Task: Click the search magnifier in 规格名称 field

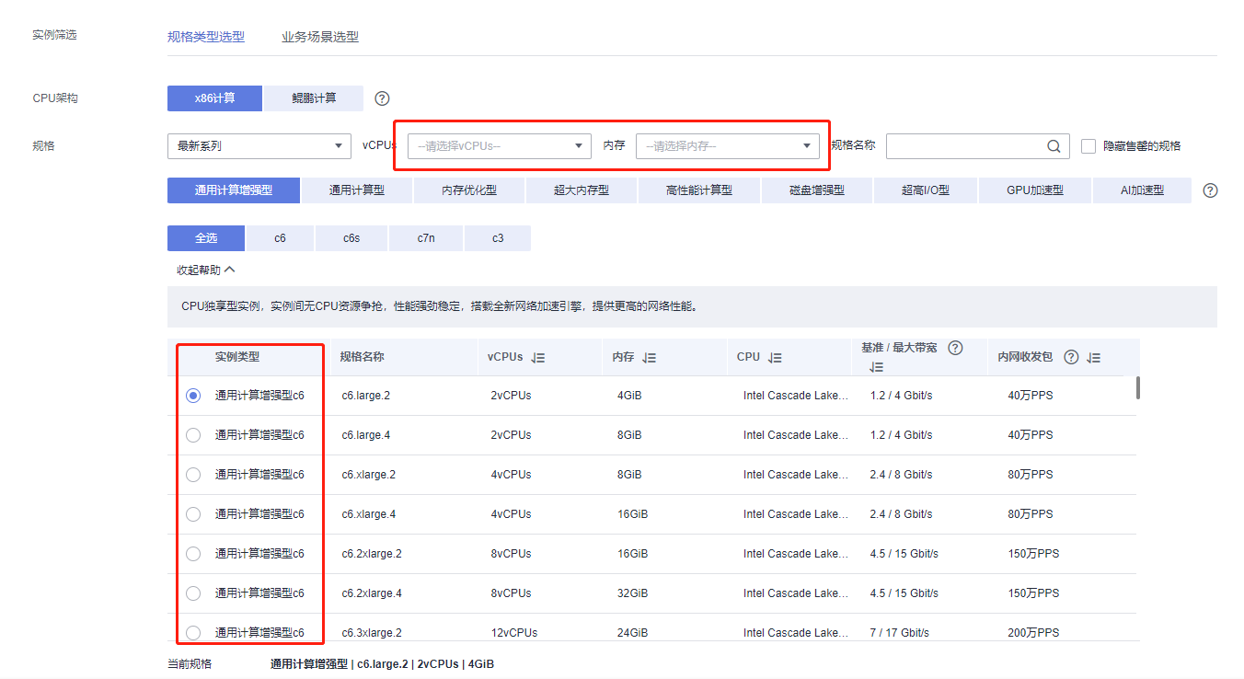Action: pos(1053,145)
